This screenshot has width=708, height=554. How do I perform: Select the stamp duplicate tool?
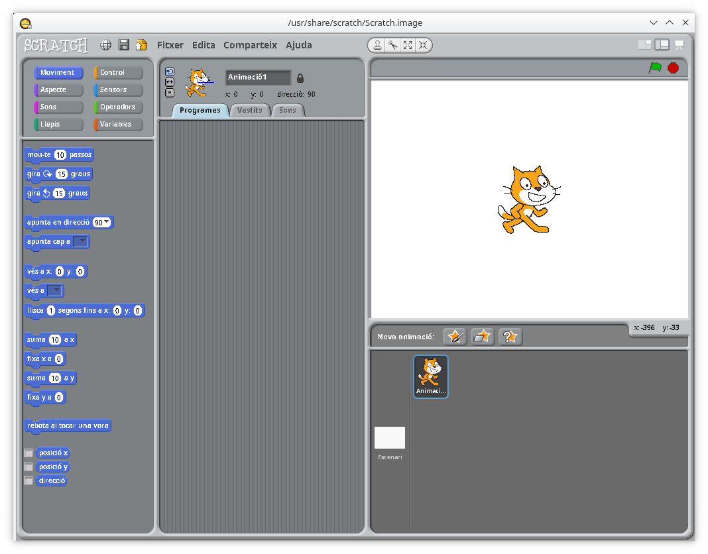click(x=377, y=45)
